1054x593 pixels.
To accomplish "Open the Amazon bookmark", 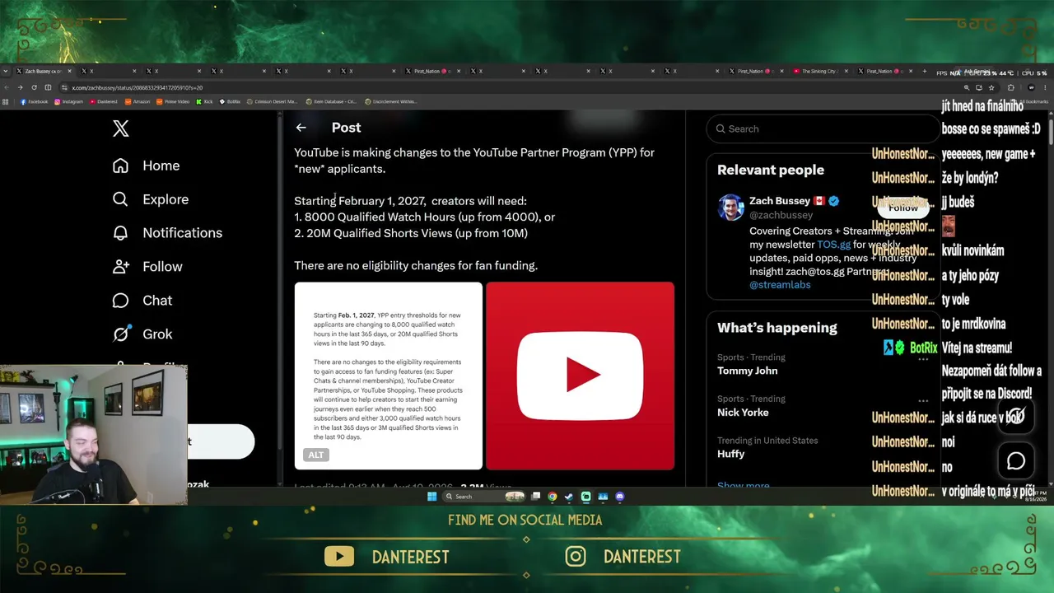I will coord(138,102).
